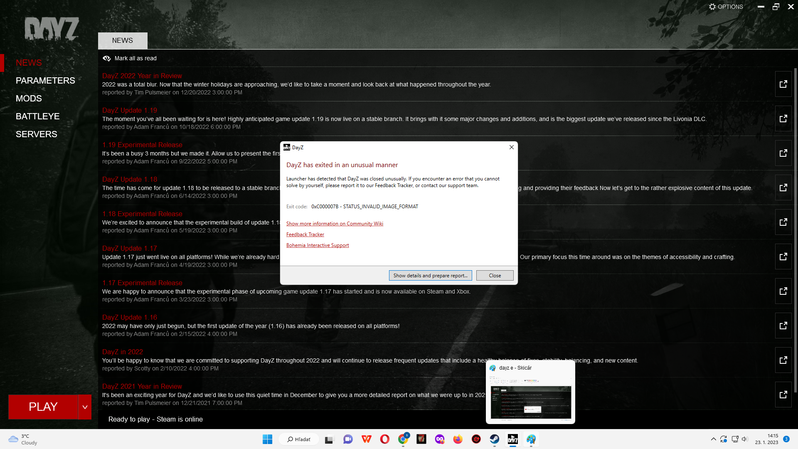Open WPS Office from taskbar
The image size is (798, 449).
(366, 439)
